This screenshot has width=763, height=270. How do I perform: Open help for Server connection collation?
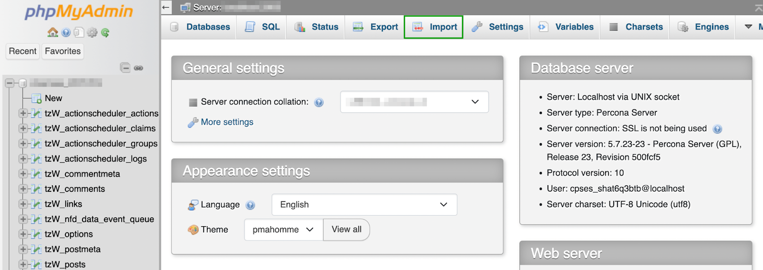319,102
